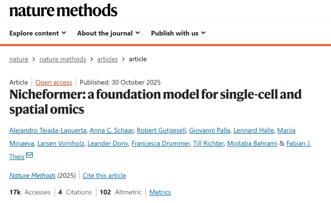
Task: Click author Giovanni Palla
Action: pos(209,130)
